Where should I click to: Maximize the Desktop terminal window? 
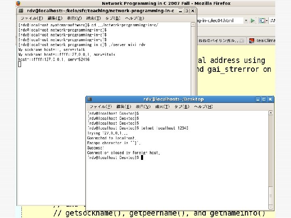click(x=264, y=99)
